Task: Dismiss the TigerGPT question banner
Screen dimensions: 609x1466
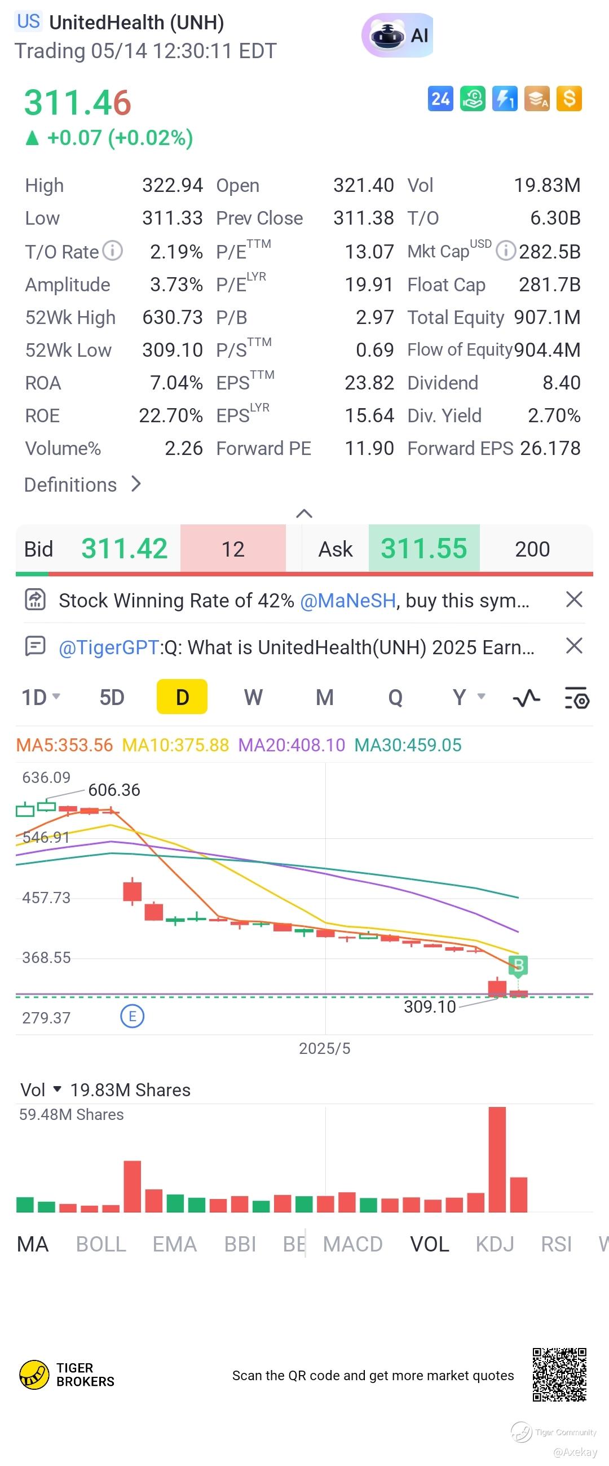Action: [574, 646]
